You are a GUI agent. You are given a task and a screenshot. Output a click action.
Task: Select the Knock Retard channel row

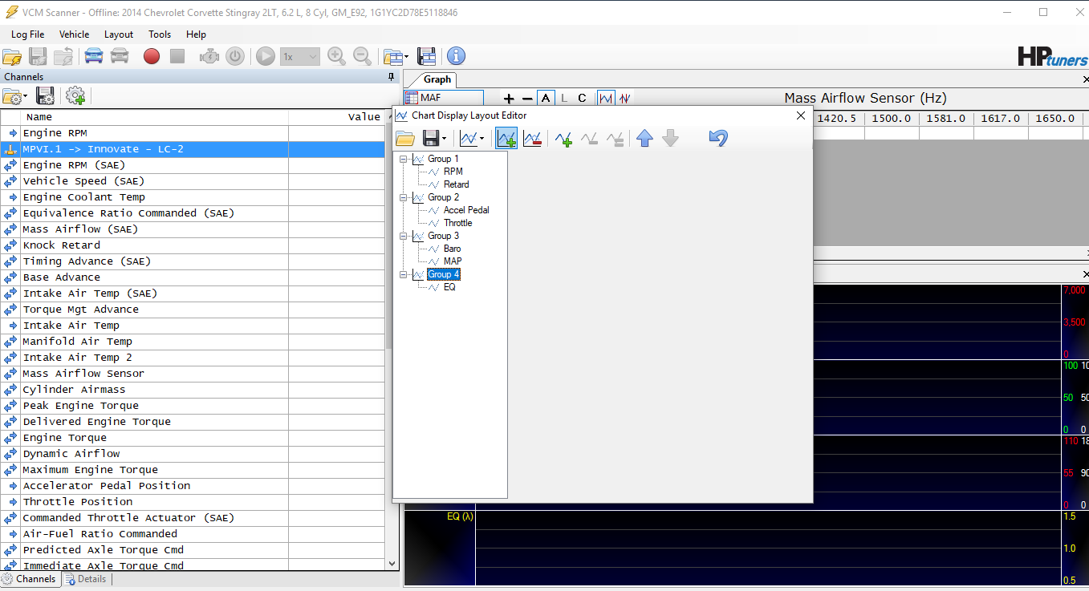pos(62,245)
